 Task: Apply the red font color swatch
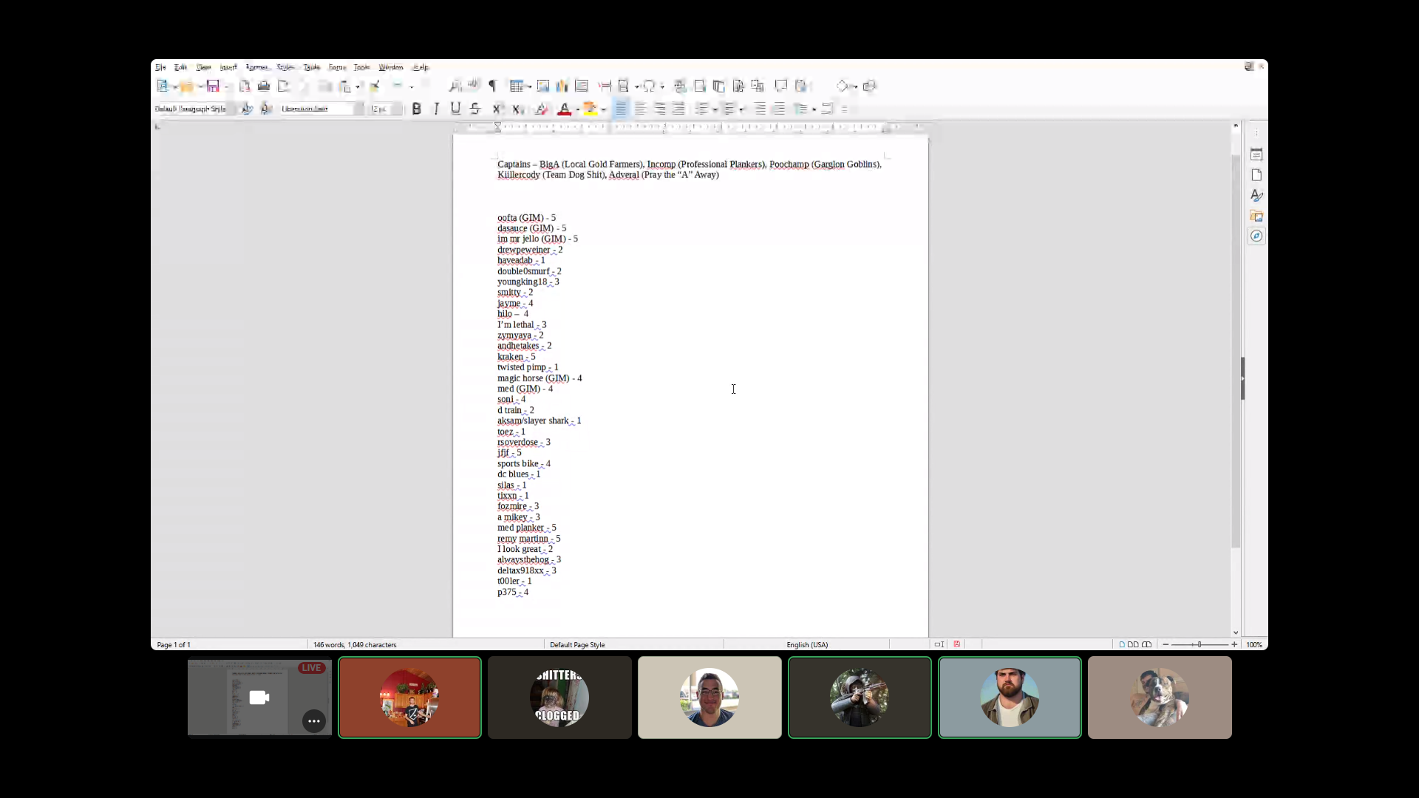[564, 109]
